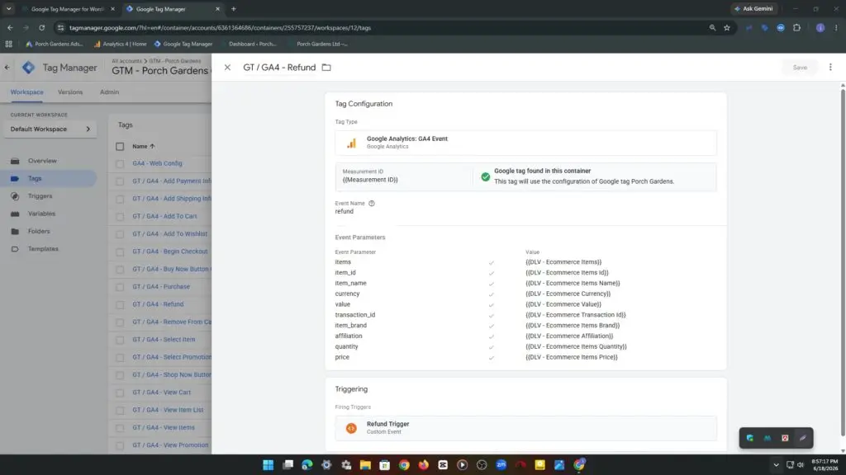Check the GT / GA4 - View Cart checkbox
This screenshot has height=475, width=846.
[120, 393]
